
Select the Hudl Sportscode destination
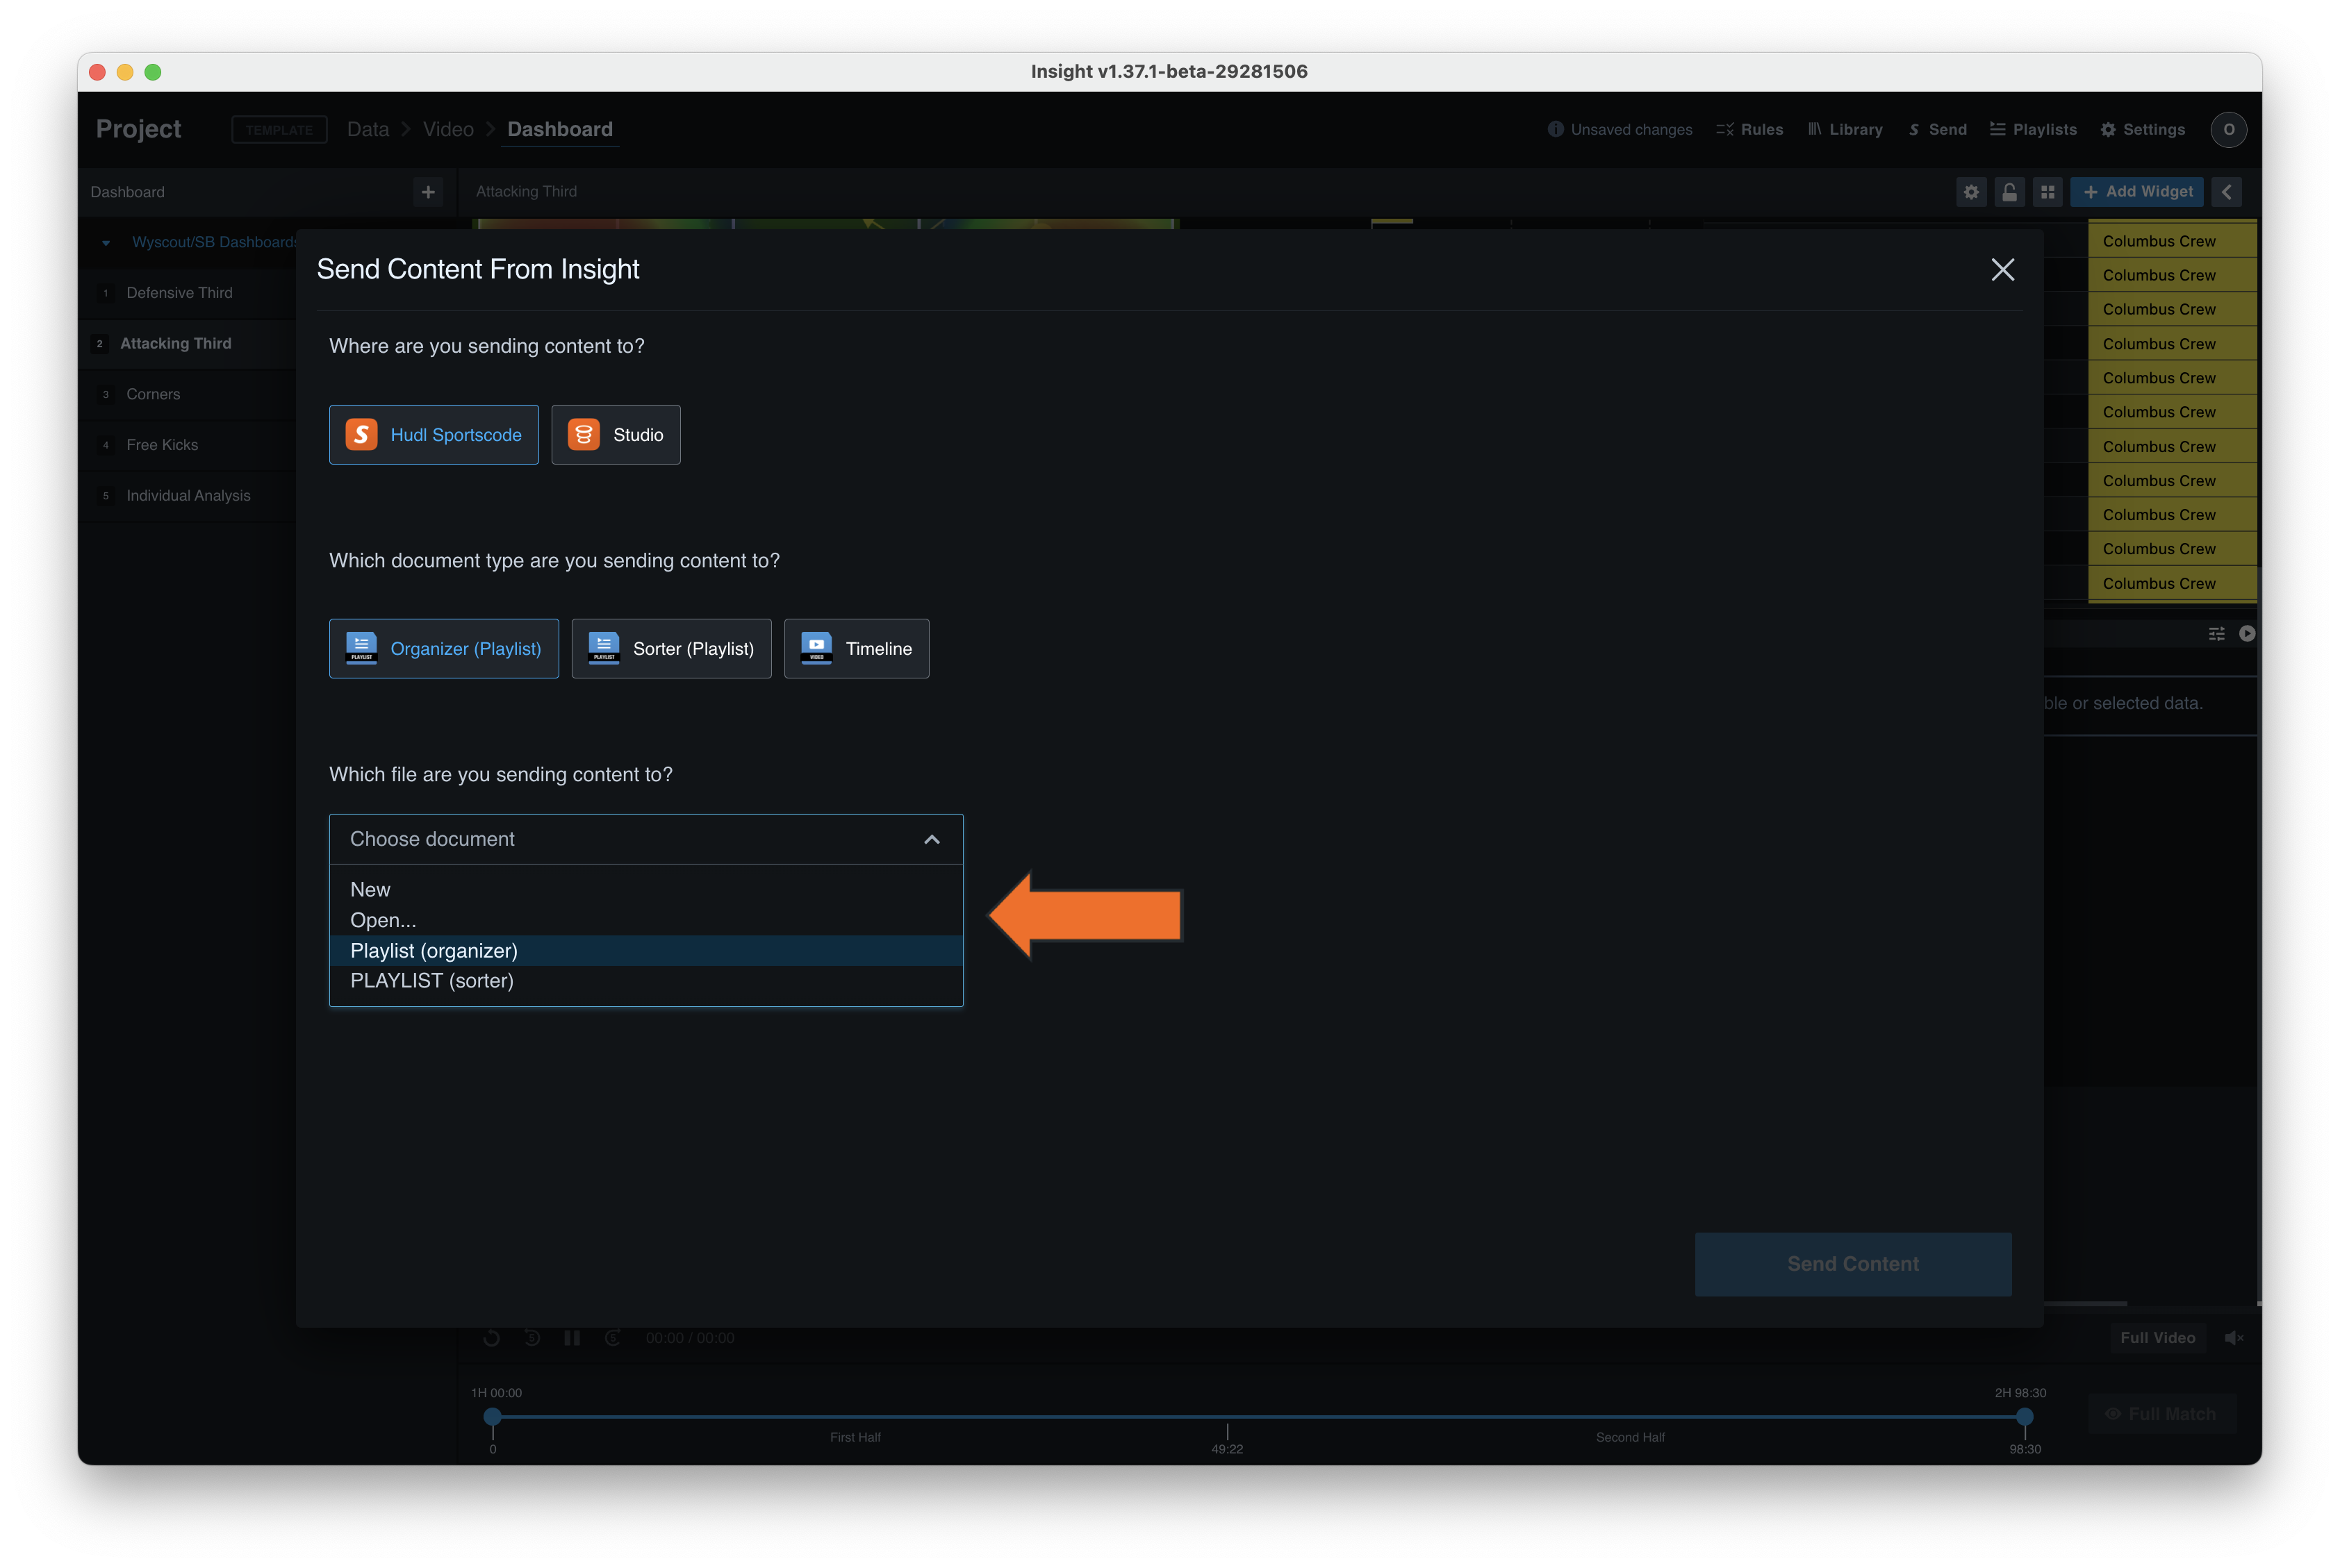pos(433,435)
